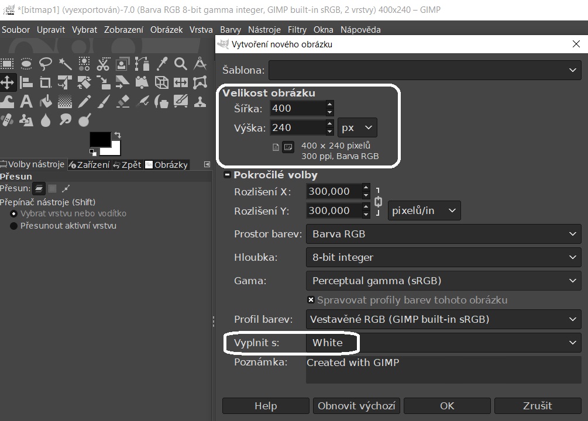Select the Clone stamp tool
The height and width of the screenshot is (421, 588).
pyautogui.click(x=200, y=102)
